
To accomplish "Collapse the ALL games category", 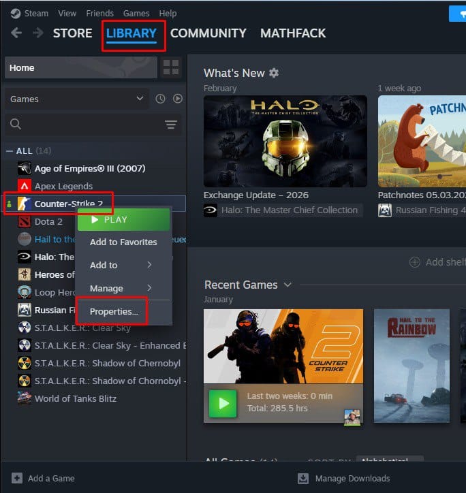I will 10,150.
